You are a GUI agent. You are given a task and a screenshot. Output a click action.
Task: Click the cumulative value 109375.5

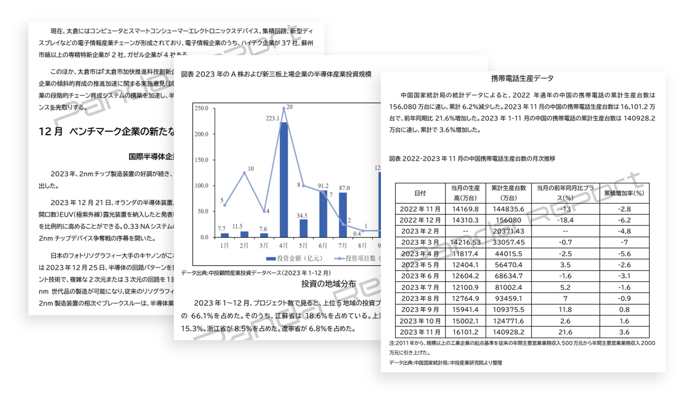click(x=508, y=309)
